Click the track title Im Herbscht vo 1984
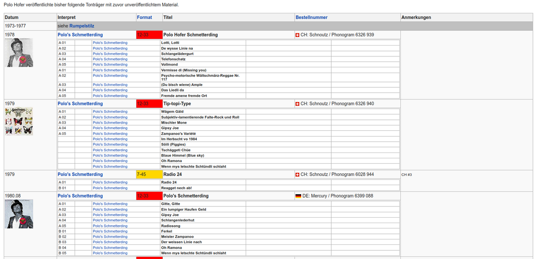This screenshot has height=259, width=534. click(179, 139)
